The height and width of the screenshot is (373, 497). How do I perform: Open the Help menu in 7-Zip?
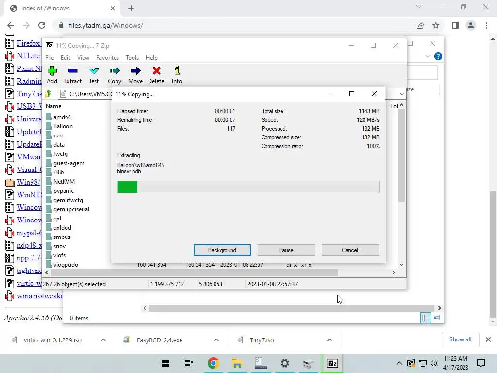click(x=151, y=58)
